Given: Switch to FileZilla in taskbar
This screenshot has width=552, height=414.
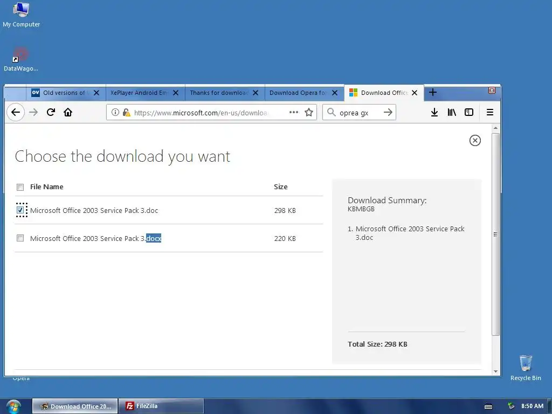Looking at the screenshot, I should 161,406.
